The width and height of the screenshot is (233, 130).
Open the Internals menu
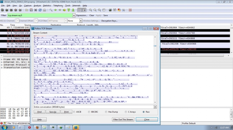76,6
